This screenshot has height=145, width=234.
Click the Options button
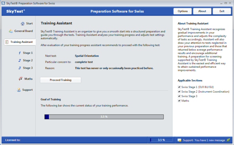pyautogui.click(x=182, y=11)
